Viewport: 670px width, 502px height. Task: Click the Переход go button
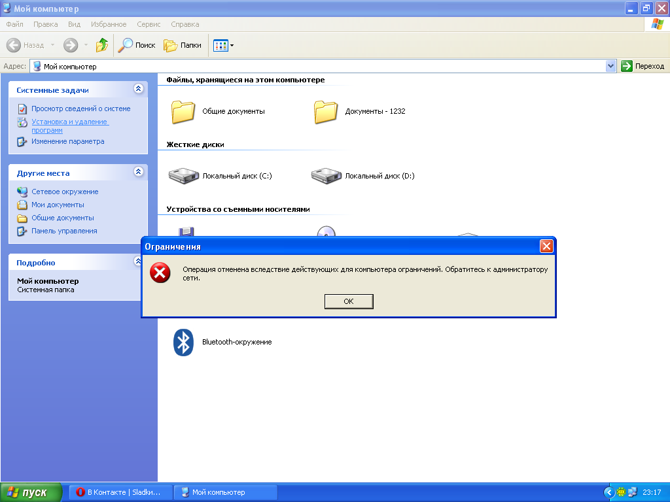coord(643,66)
